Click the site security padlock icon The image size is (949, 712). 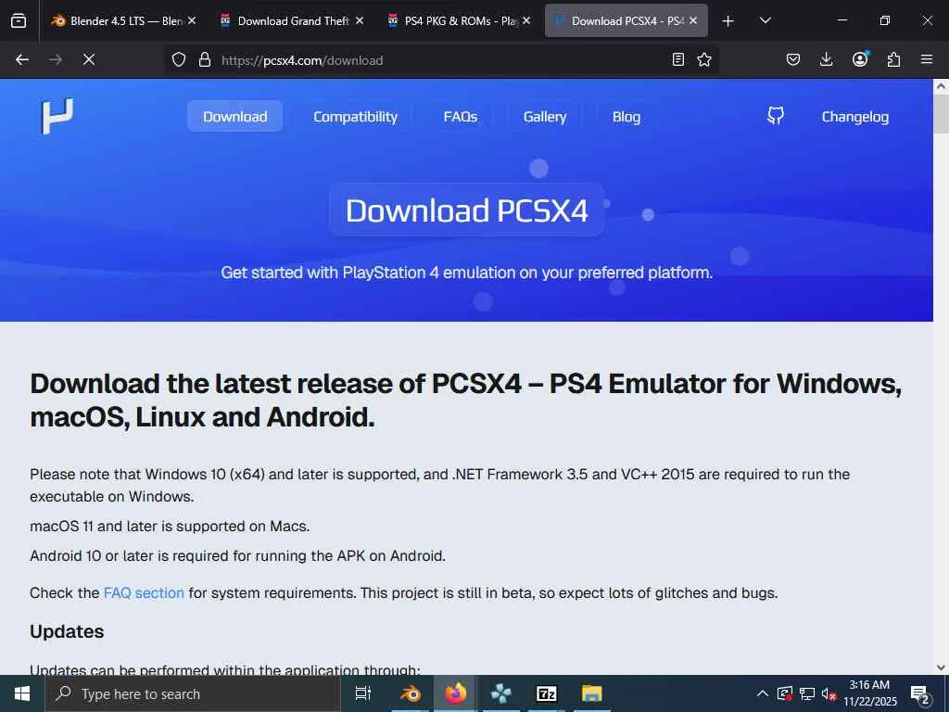click(205, 59)
